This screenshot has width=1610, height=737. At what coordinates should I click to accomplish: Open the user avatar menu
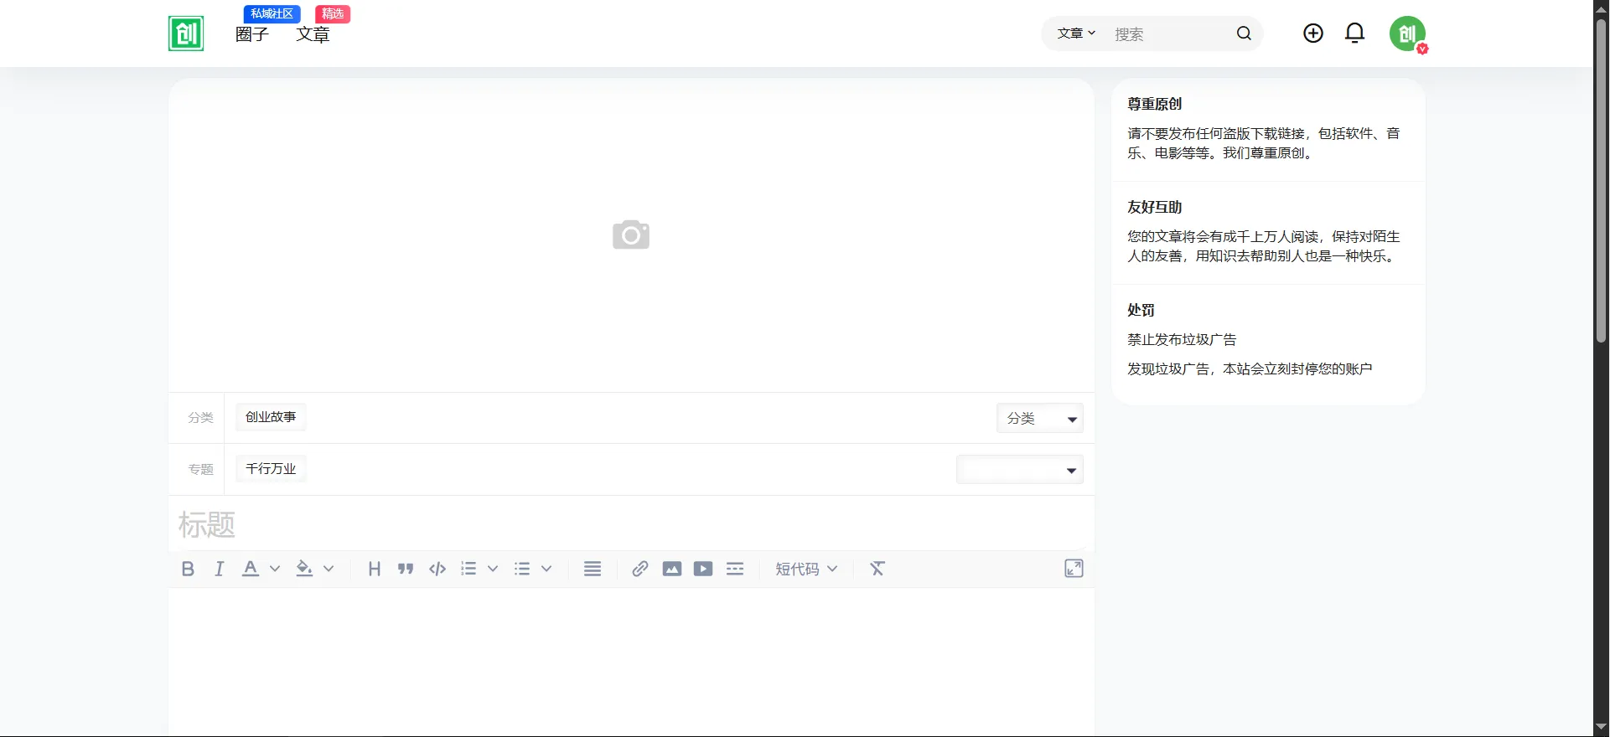(1407, 34)
